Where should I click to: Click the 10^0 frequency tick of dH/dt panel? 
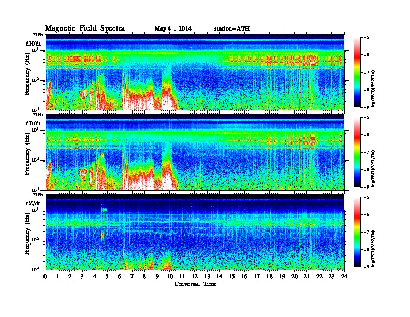(35, 80)
